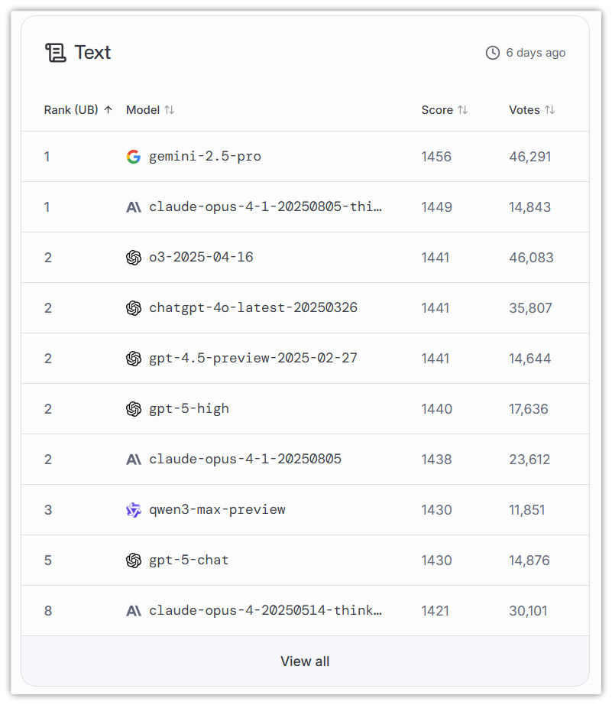Open the claude-opus-4-1-20250805-thi… model name
Viewport: 612px width, 705px height.
266,206
